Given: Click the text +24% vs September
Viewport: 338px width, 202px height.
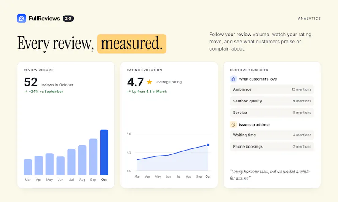Looking at the screenshot, I should pos(46,92).
